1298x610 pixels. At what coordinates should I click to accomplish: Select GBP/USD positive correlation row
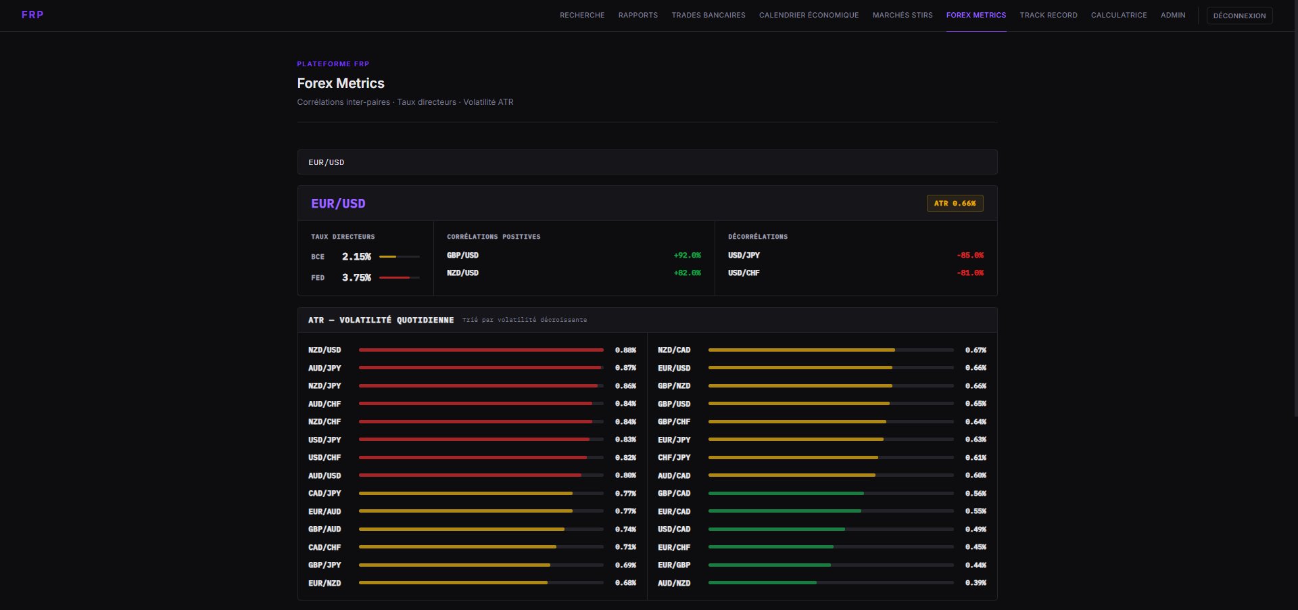click(573, 256)
